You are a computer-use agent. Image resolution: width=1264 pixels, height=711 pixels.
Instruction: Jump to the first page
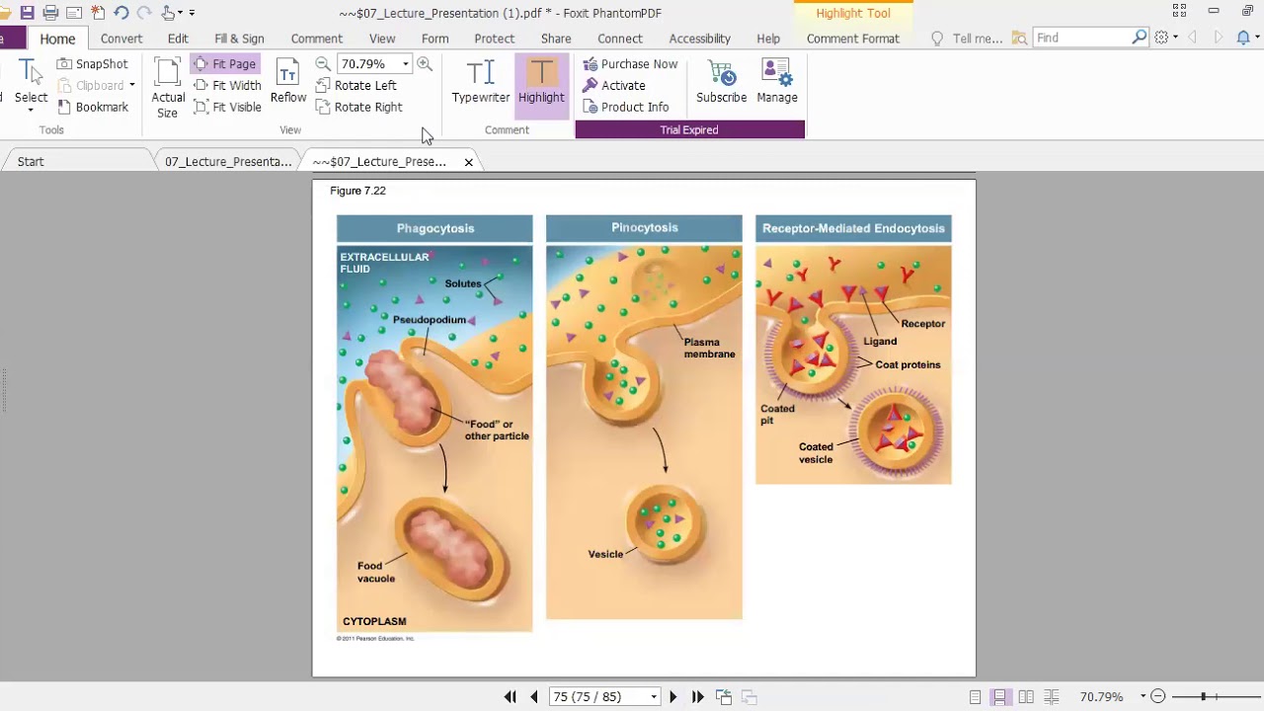pos(511,697)
